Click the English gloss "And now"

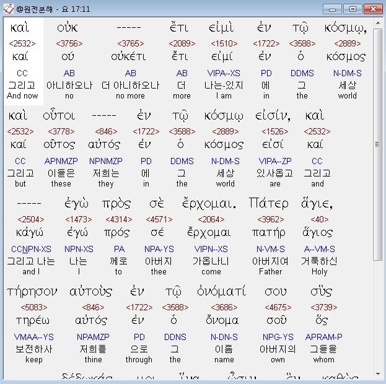click(22, 95)
